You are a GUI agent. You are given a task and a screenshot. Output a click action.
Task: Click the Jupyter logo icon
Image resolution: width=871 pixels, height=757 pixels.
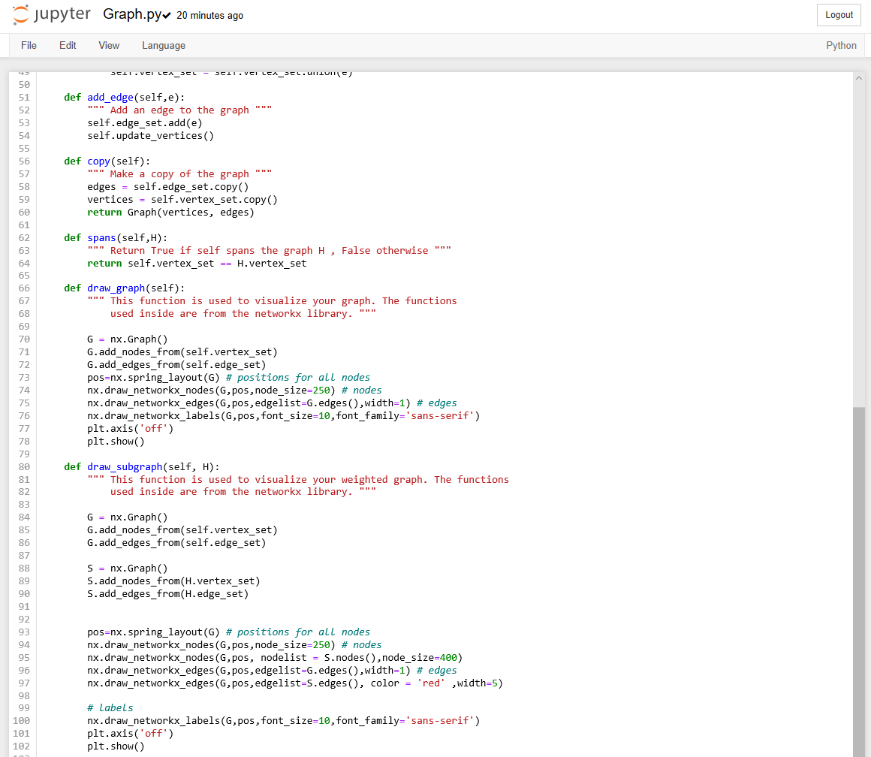[x=20, y=15]
